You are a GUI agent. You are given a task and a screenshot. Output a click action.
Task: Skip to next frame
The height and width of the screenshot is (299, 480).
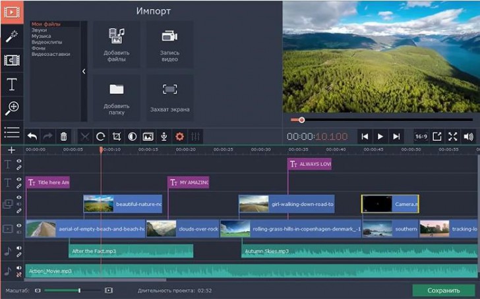point(396,136)
